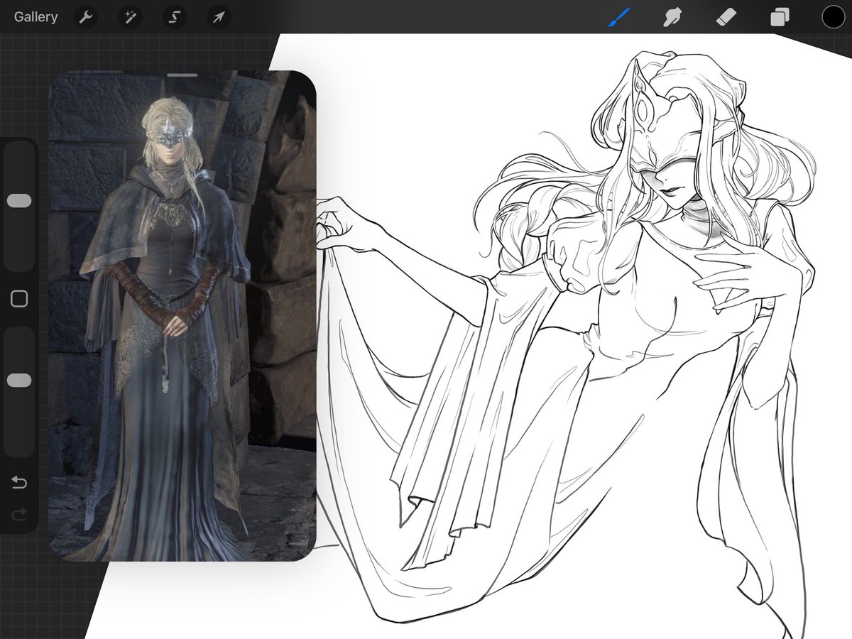Screen dimensions: 852x639
Task: Click the reference photo of the character
Action: tap(182, 316)
